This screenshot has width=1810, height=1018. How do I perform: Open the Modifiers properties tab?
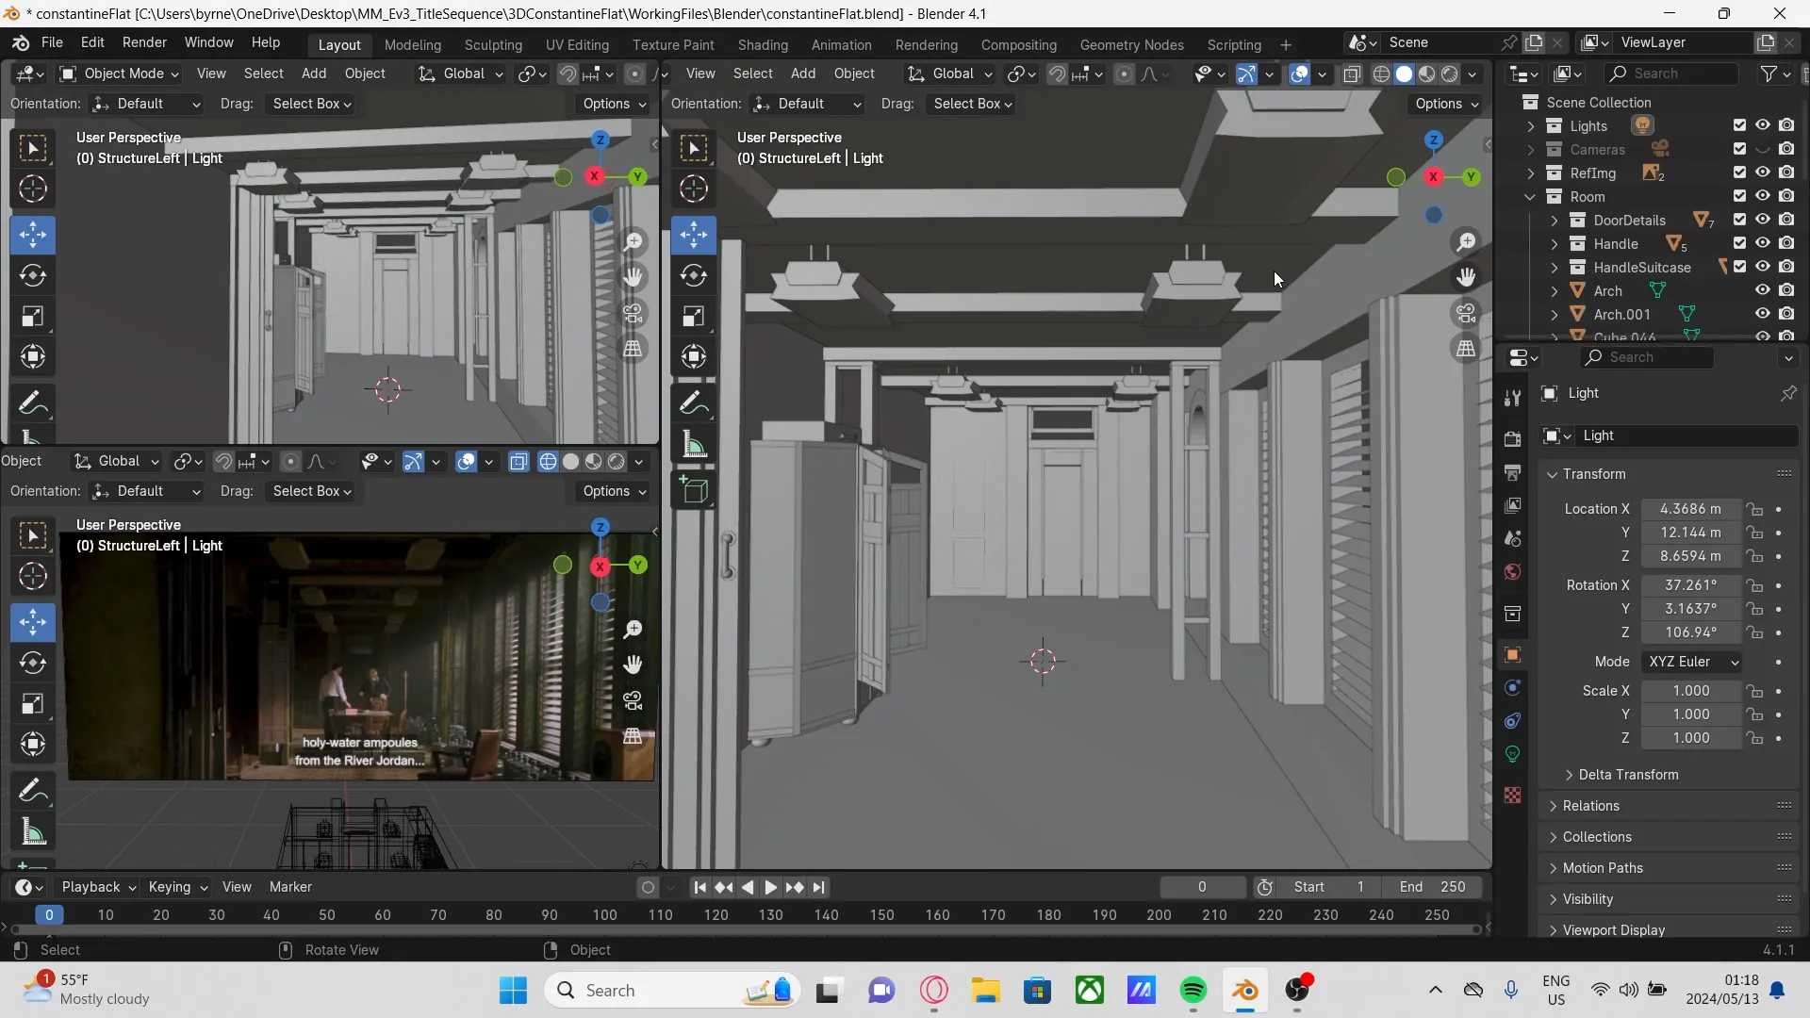coord(1512,688)
